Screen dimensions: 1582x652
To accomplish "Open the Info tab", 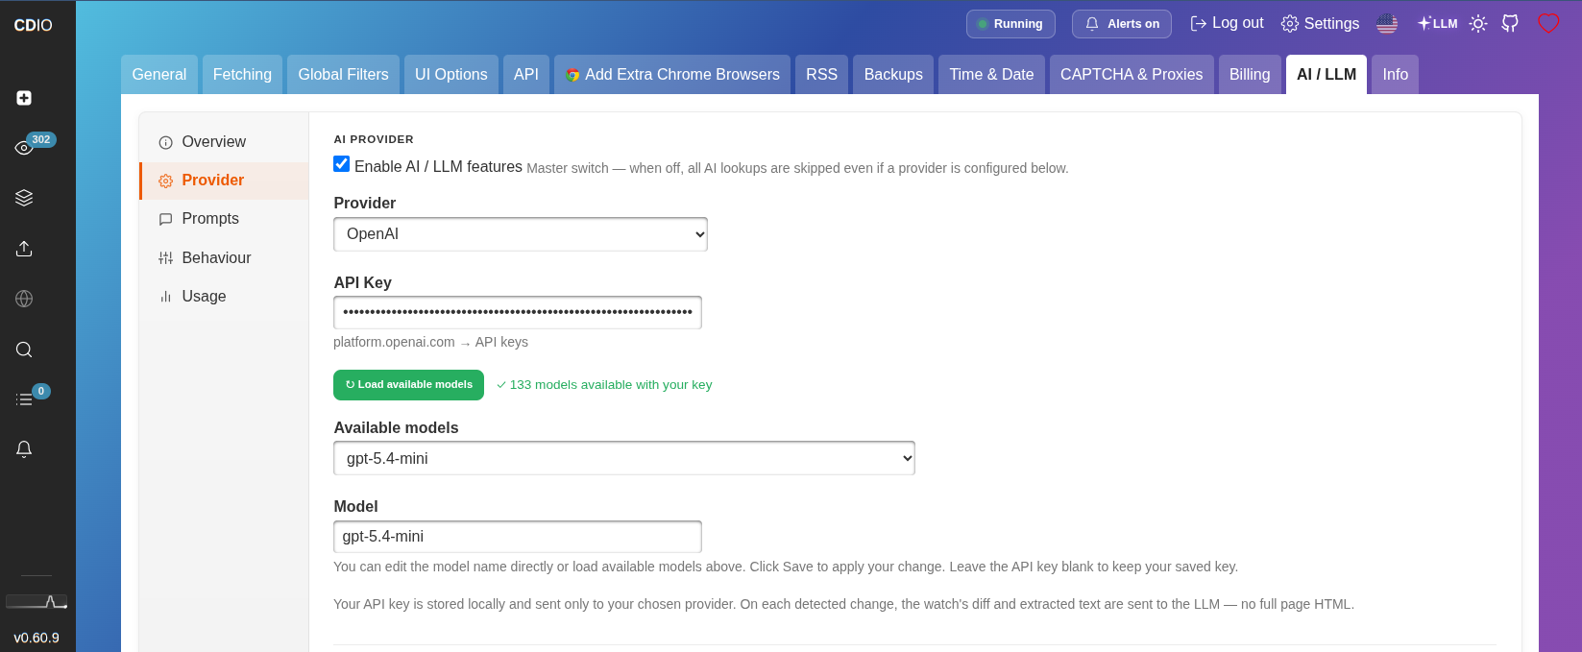I will click(1395, 74).
